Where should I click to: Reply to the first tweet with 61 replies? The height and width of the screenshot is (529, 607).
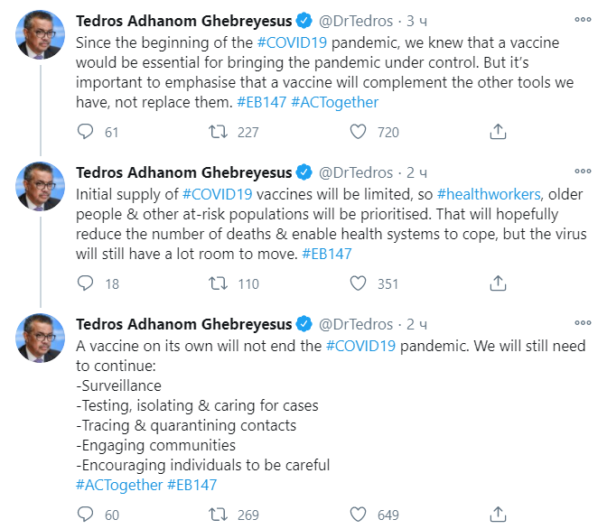pos(86,132)
